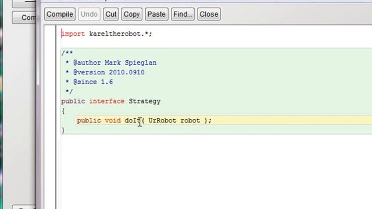Viewport: 372px width, 209px height.
Task: Click the doIt method name
Action: coord(133,120)
